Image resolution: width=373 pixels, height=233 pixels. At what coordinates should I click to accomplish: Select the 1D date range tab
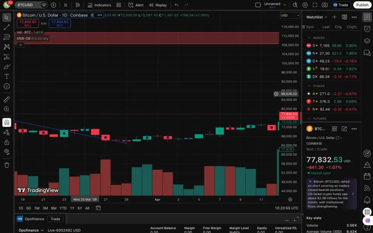click(x=21, y=208)
